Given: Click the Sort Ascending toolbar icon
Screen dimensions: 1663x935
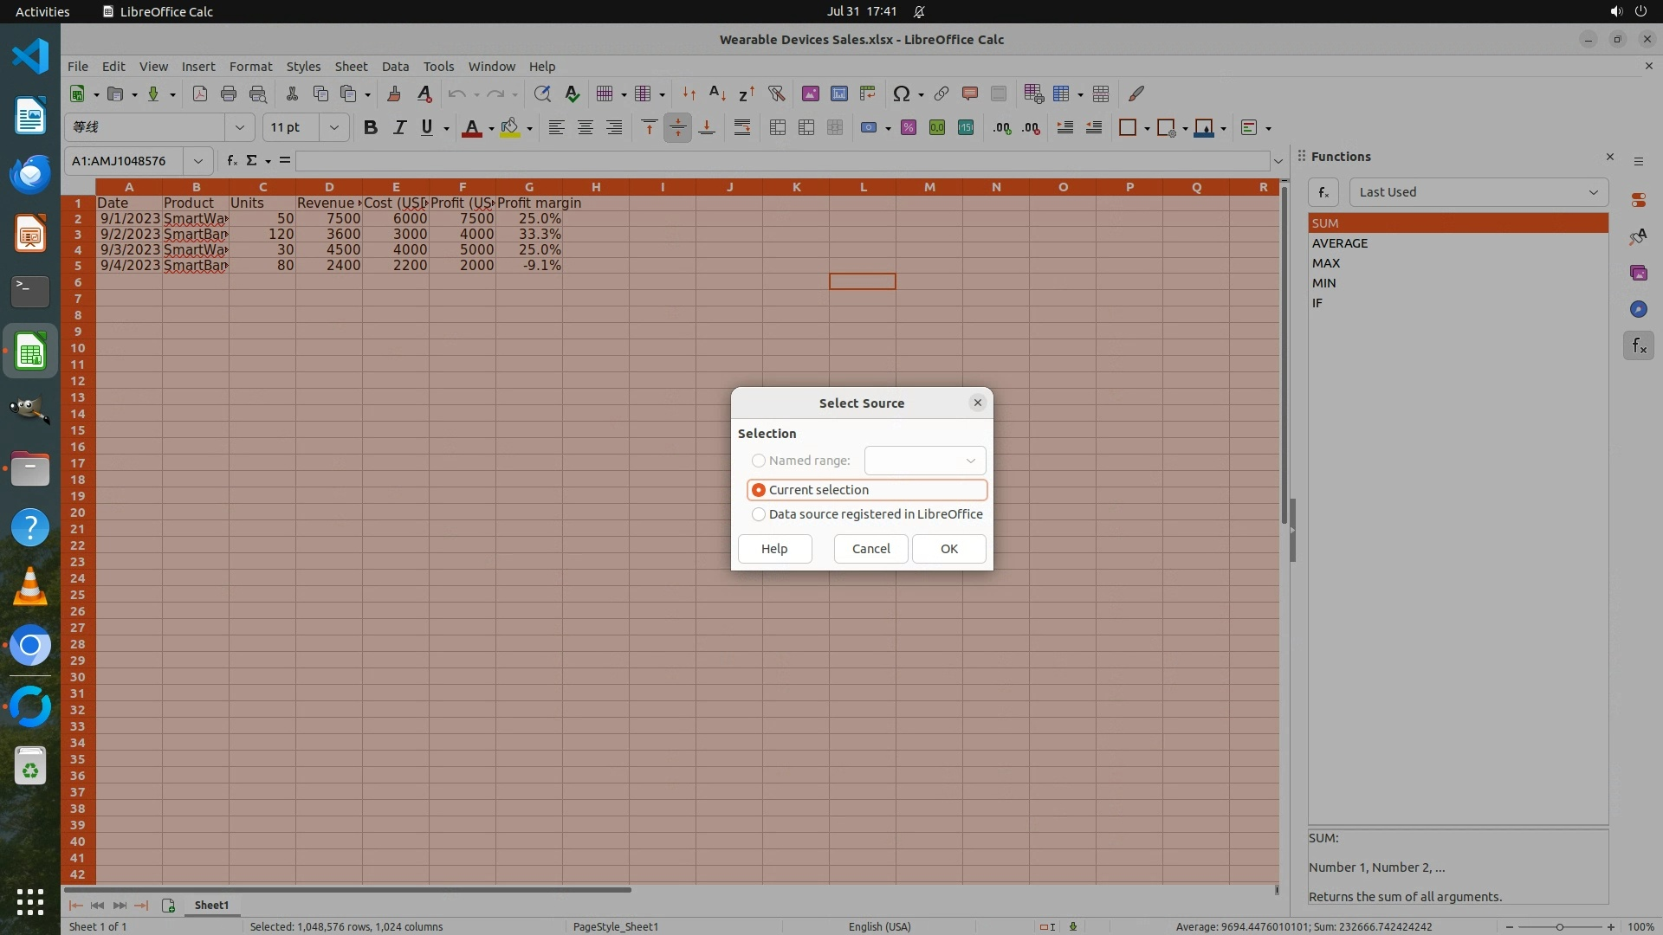Looking at the screenshot, I should pos(717,93).
